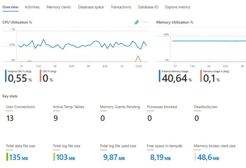Viewport: 246px width, 168px height.
Task: Open the CPU Utilization chart ellipsis menu
Action: click(145, 22)
